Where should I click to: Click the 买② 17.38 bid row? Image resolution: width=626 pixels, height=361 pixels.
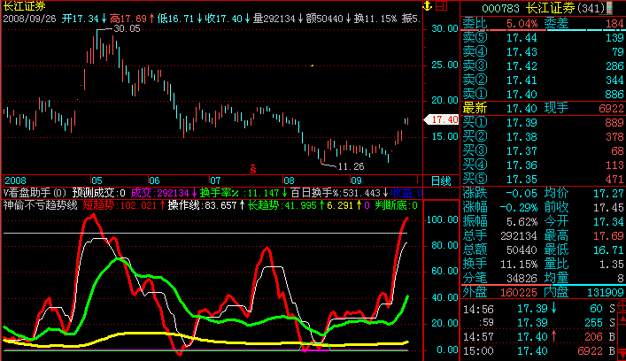[543, 137]
